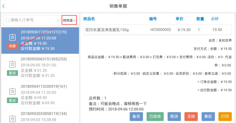Click the 售后 button
Image resolution: width=236 pixels, height=123 pixels.
208,116
